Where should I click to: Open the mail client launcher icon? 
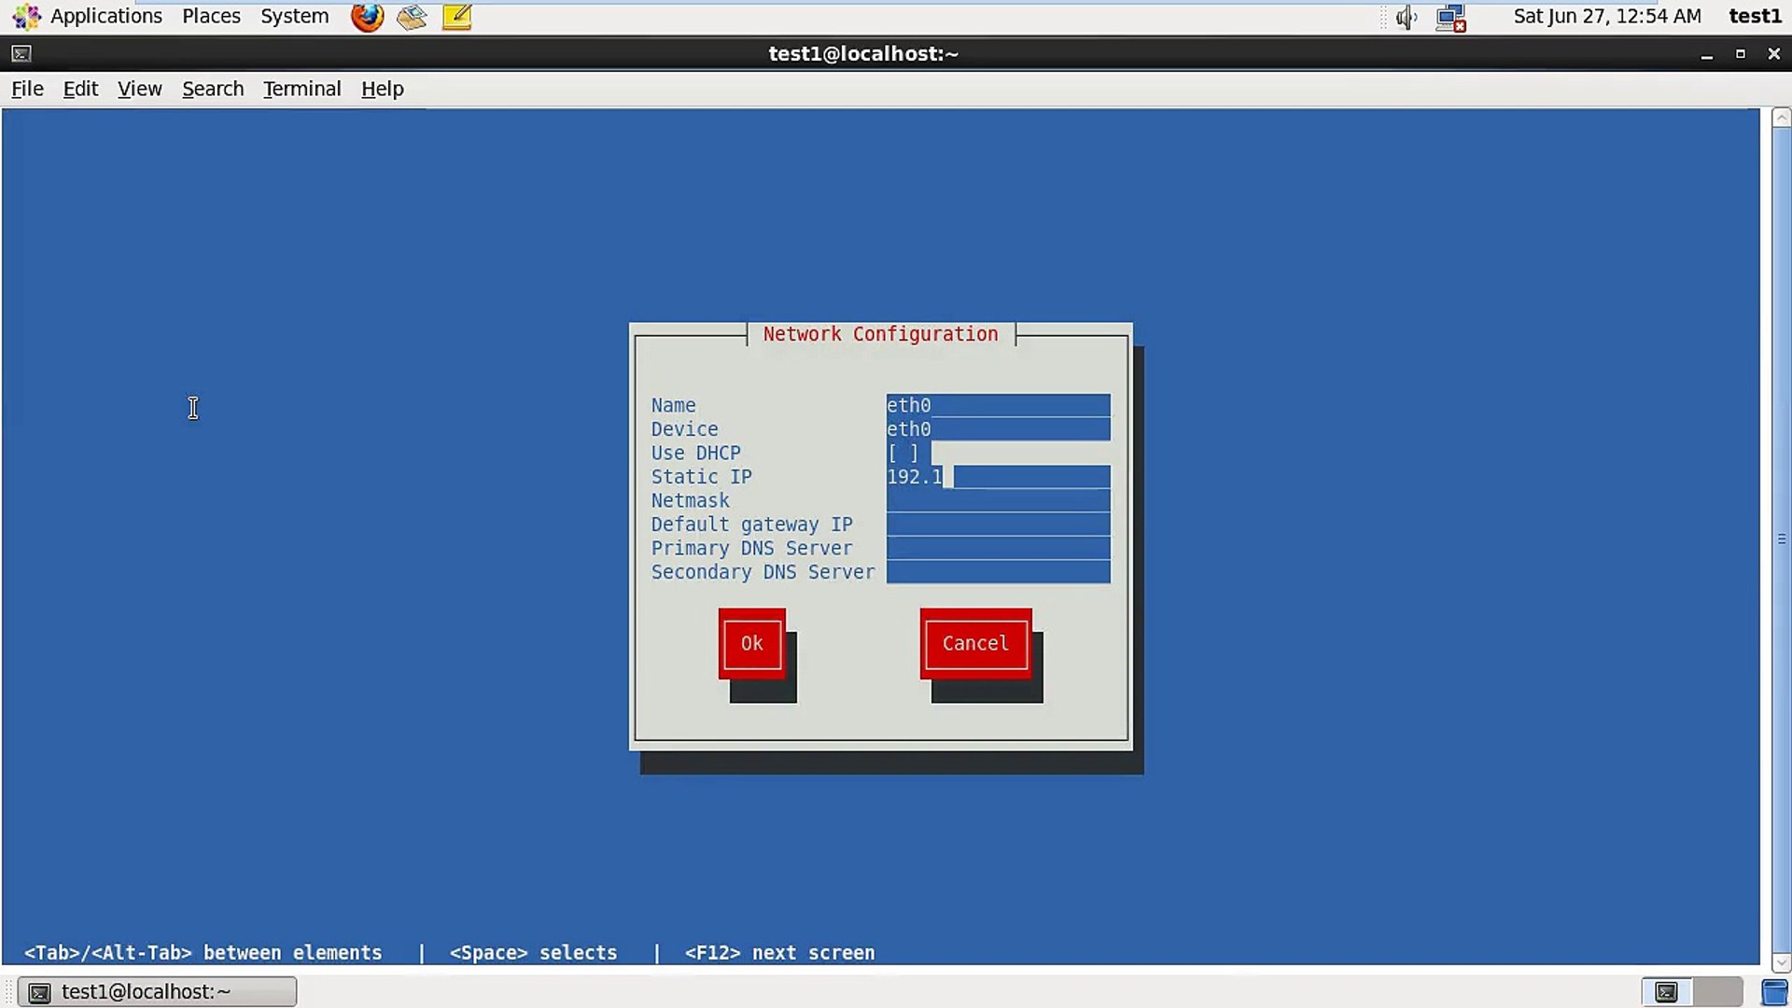pos(412,17)
